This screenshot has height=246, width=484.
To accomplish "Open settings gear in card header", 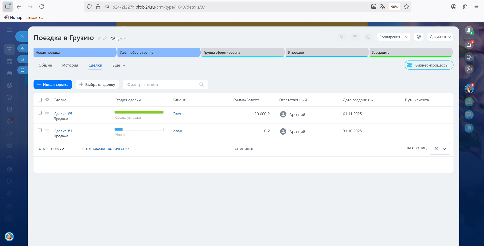I will click(x=419, y=37).
